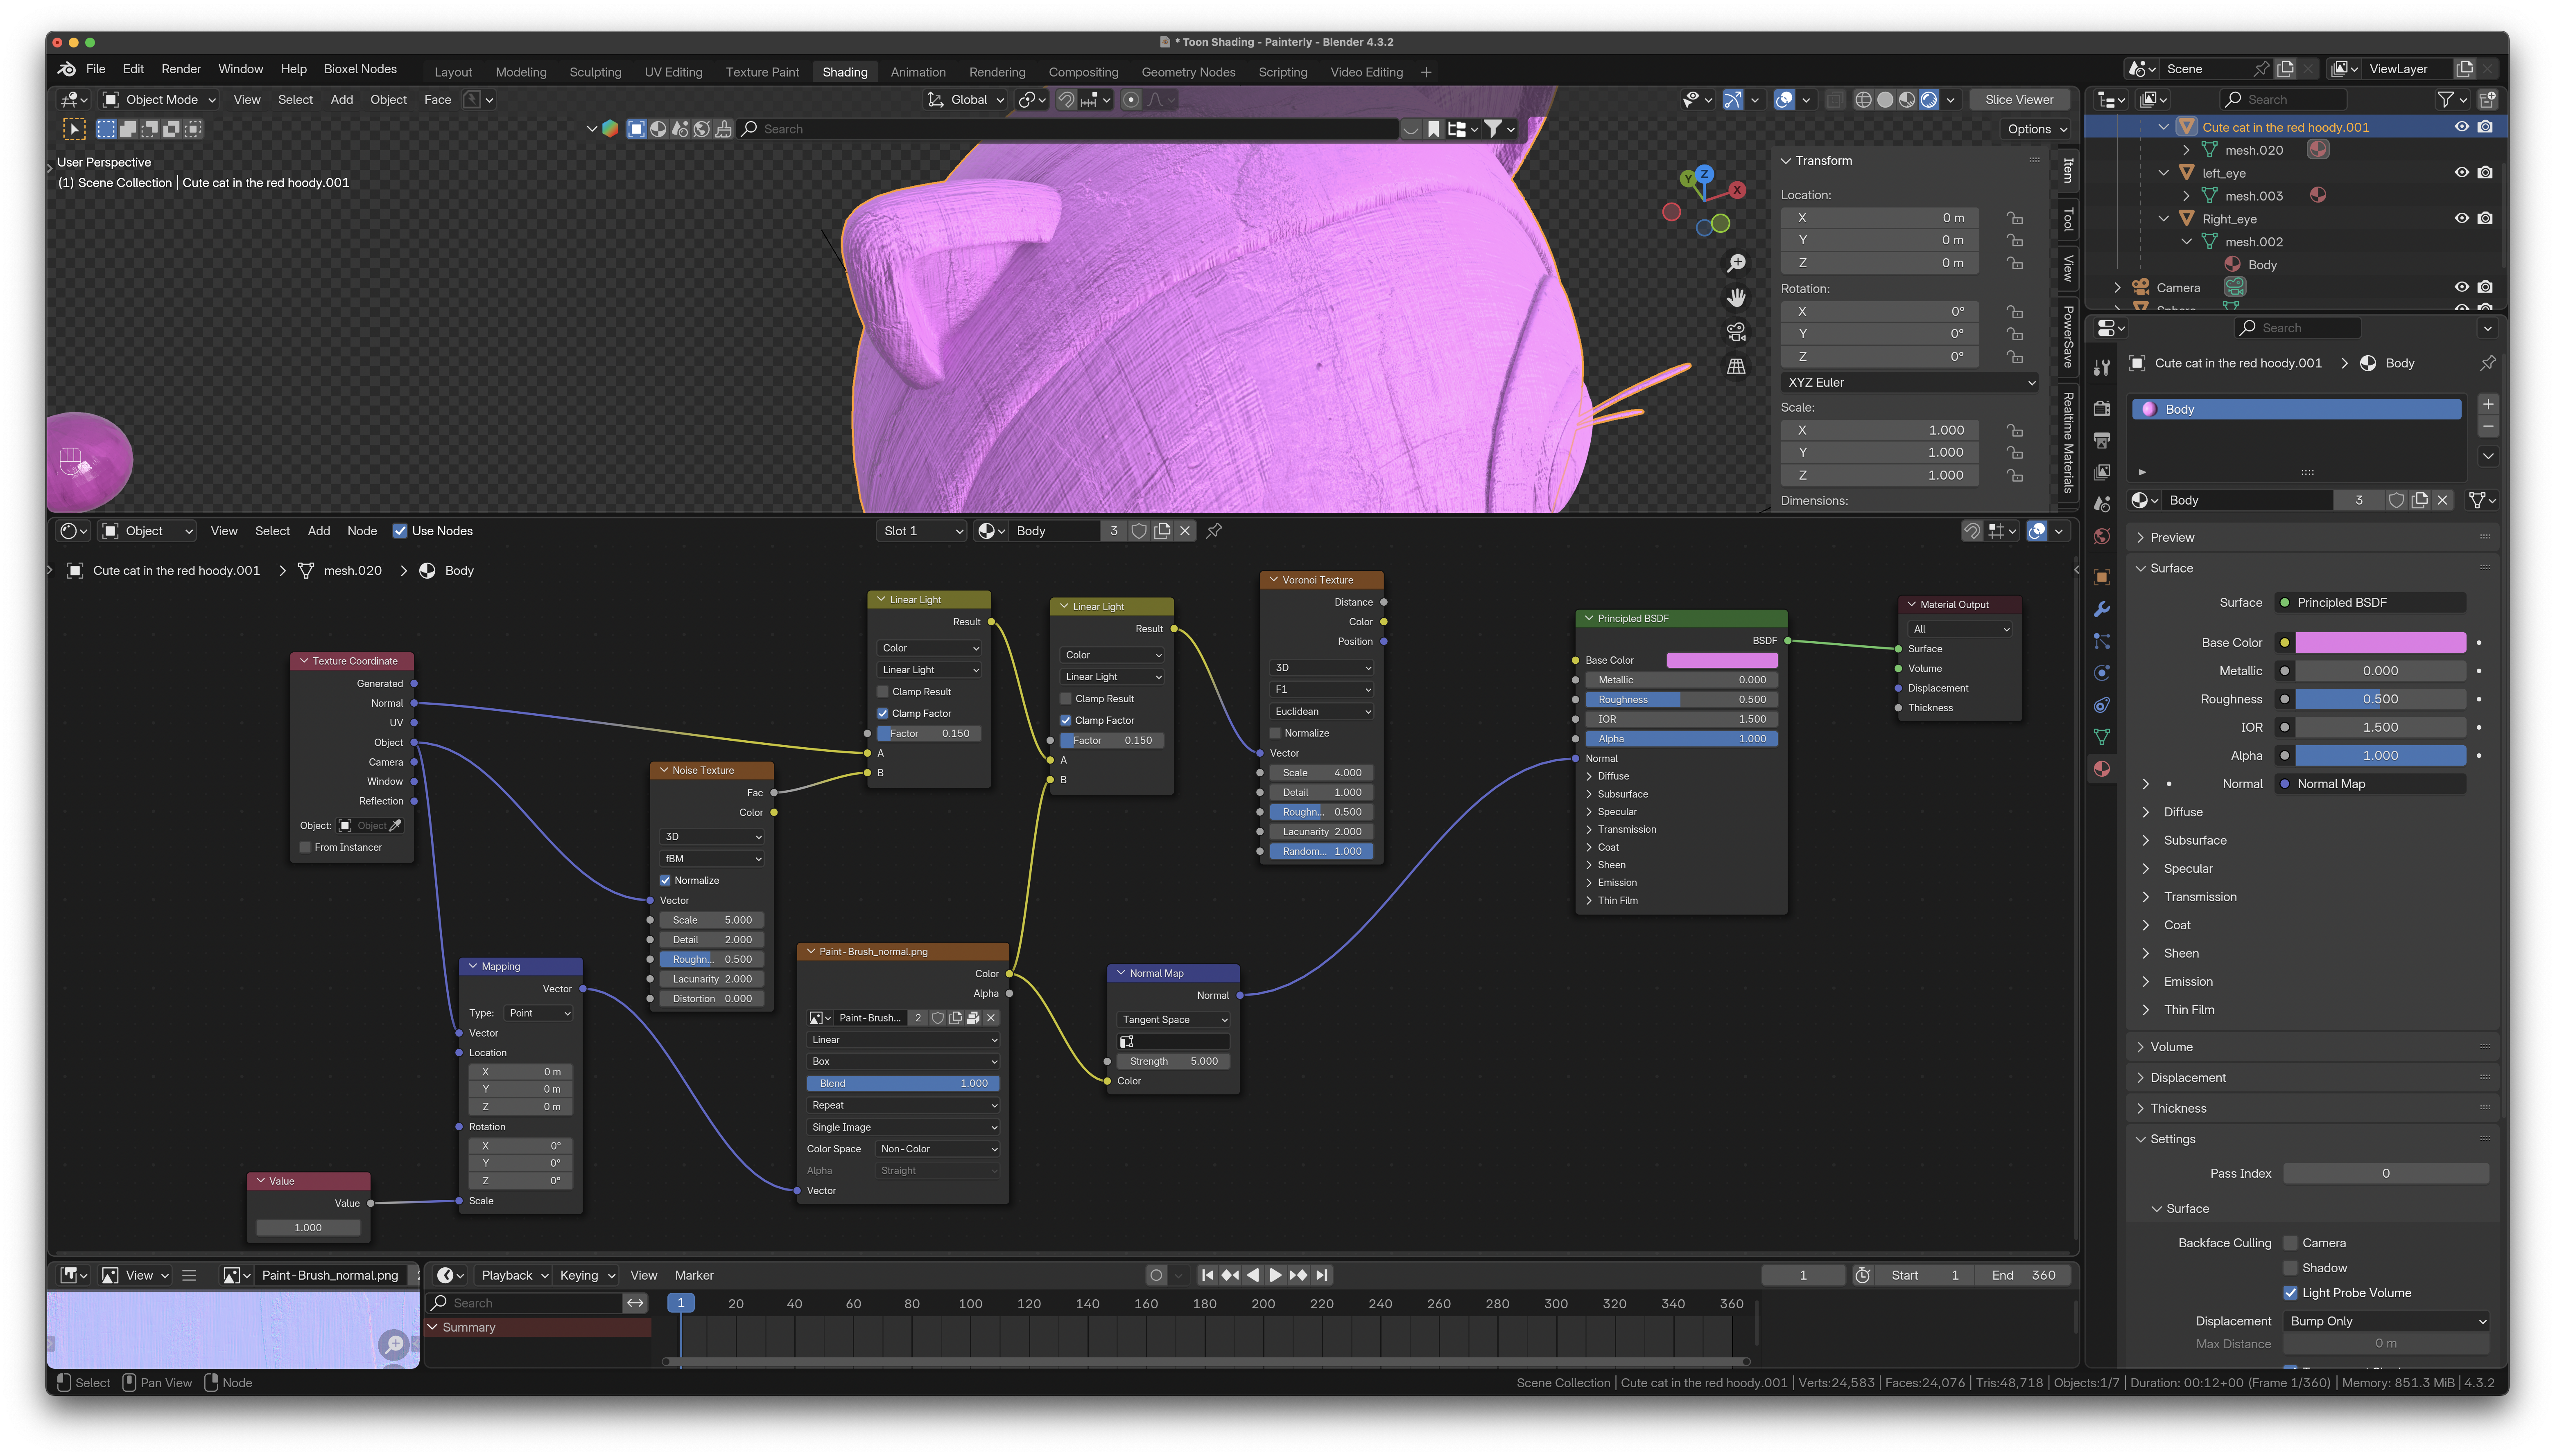This screenshot has height=1456, width=2555.
Task: Open the Physics properties tab
Action: click(x=2102, y=673)
